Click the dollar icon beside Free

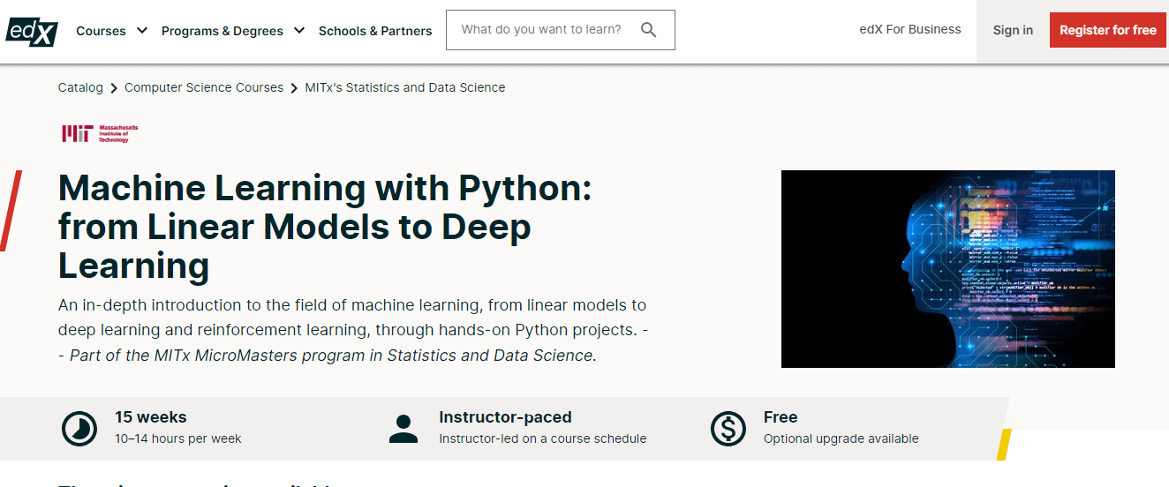click(x=728, y=429)
